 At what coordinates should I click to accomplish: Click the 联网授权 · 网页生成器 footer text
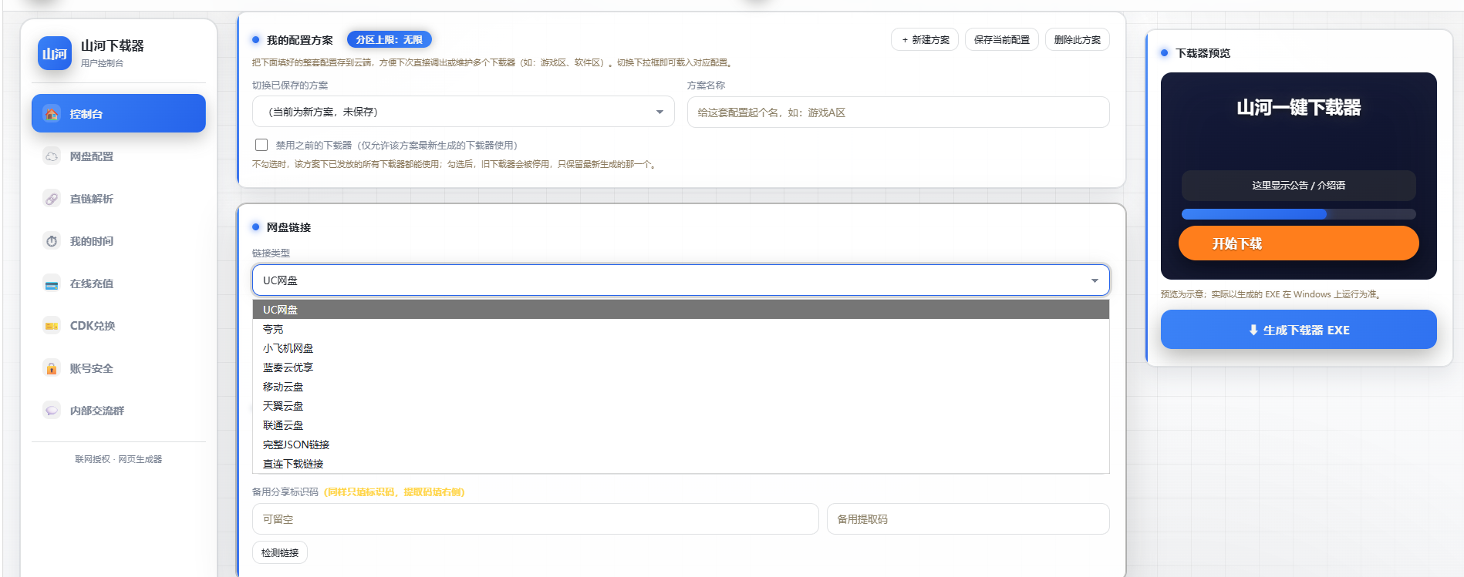119,459
